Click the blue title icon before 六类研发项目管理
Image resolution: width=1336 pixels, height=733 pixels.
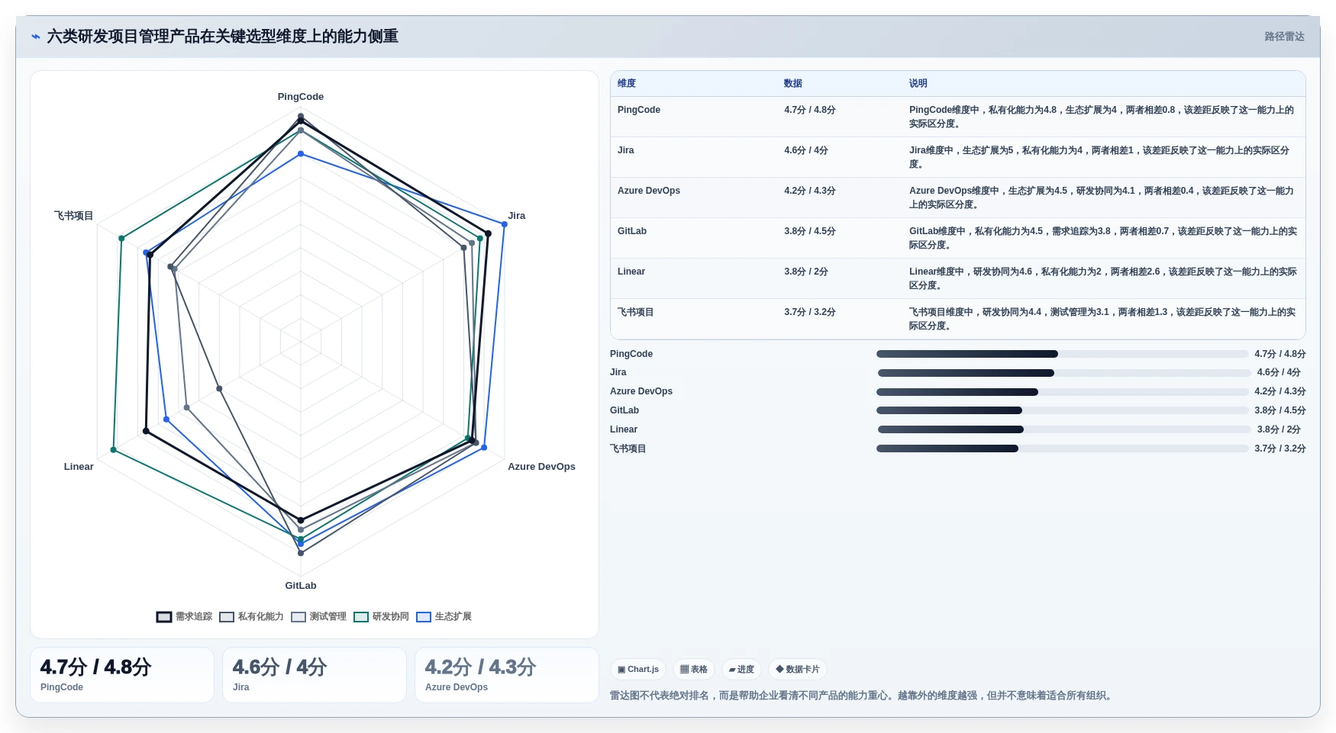coord(36,37)
